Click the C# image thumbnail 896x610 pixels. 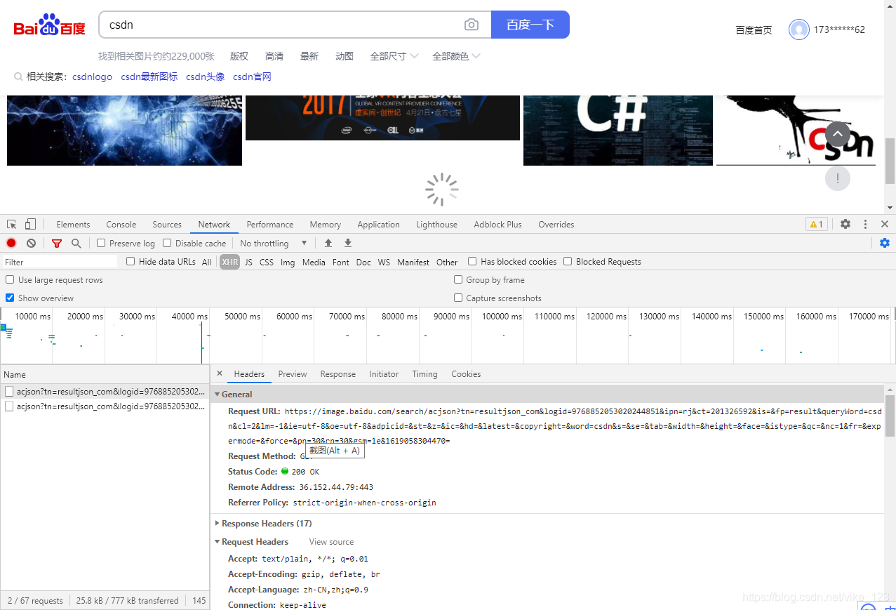point(618,131)
